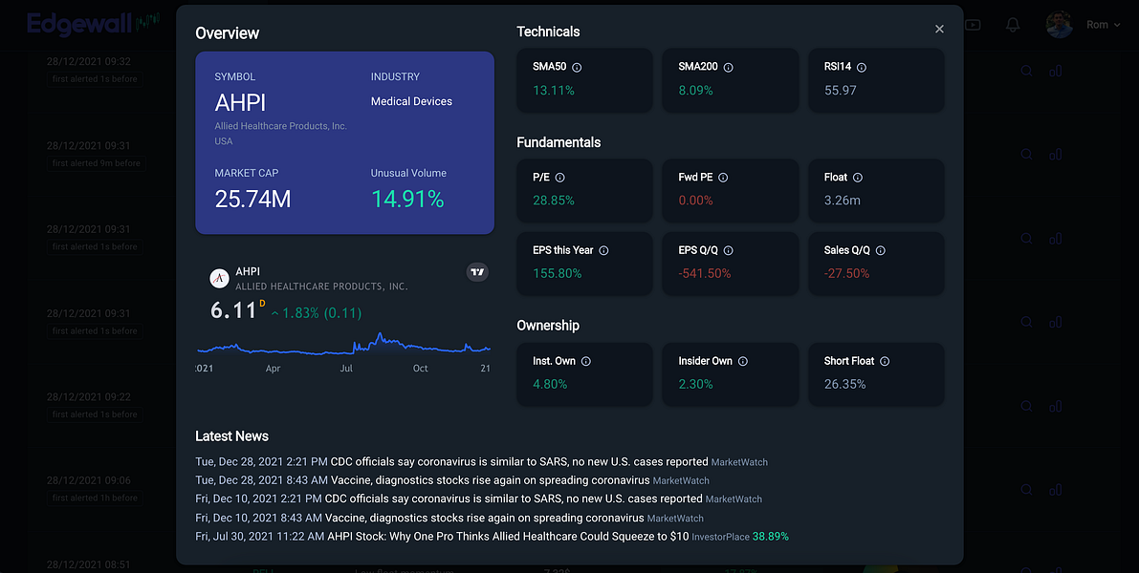
Task: Chart icon for the 28/12/2021 09:06 alert
Action: [x=1056, y=490]
